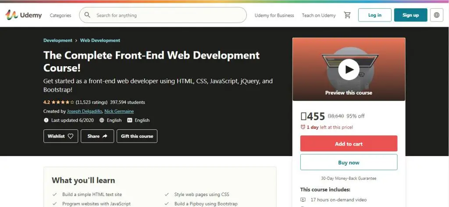Image resolution: width=449 pixels, height=207 pixels.
Task: Toggle Wishlist heart button
Action: (61, 136)
